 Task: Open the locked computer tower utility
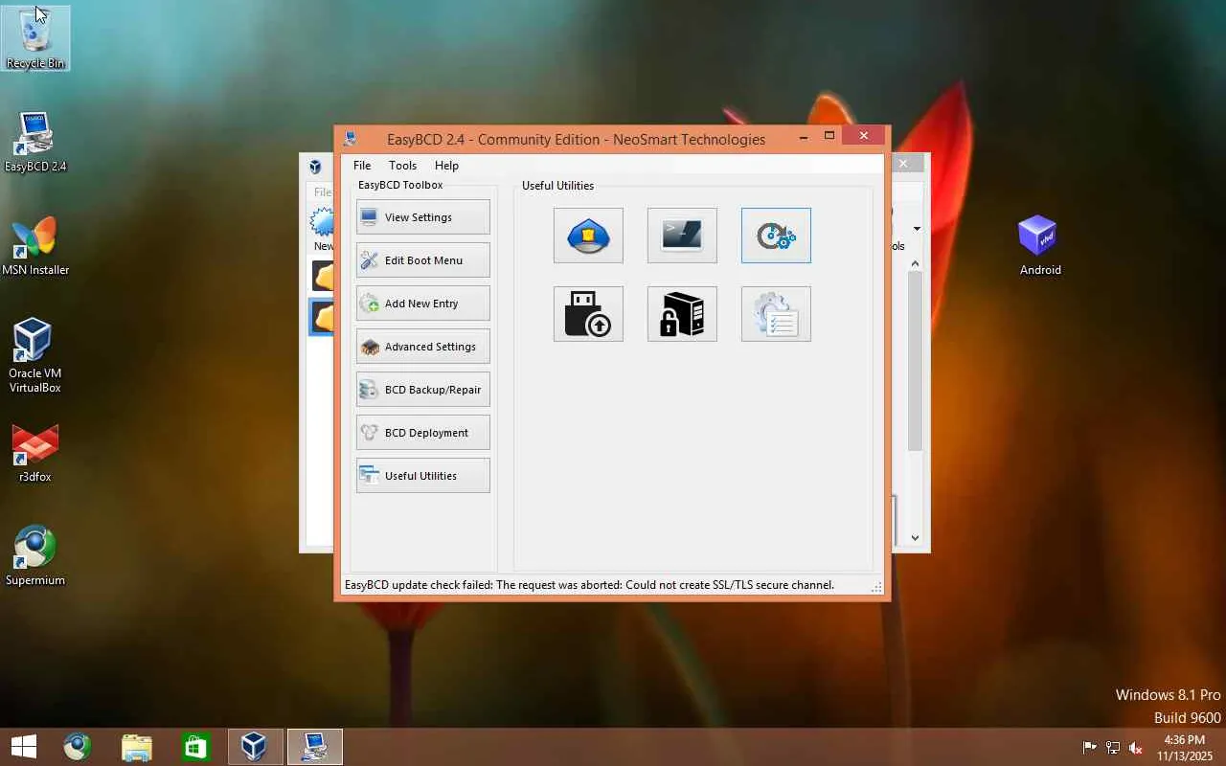(x=682, y=314)
